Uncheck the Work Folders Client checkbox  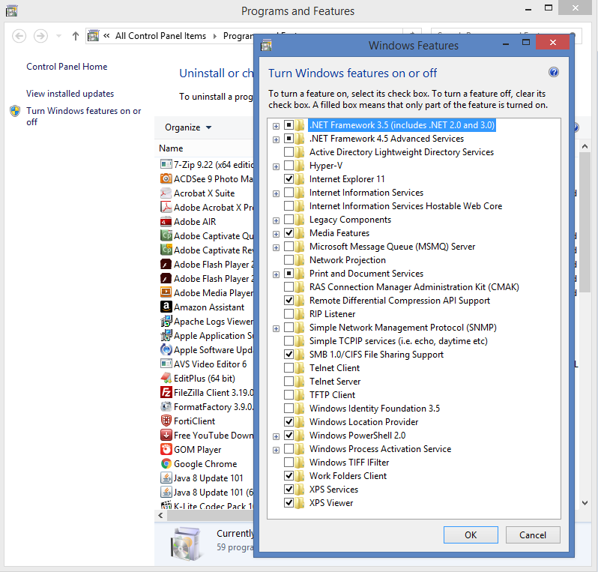(x=289, y=475)
